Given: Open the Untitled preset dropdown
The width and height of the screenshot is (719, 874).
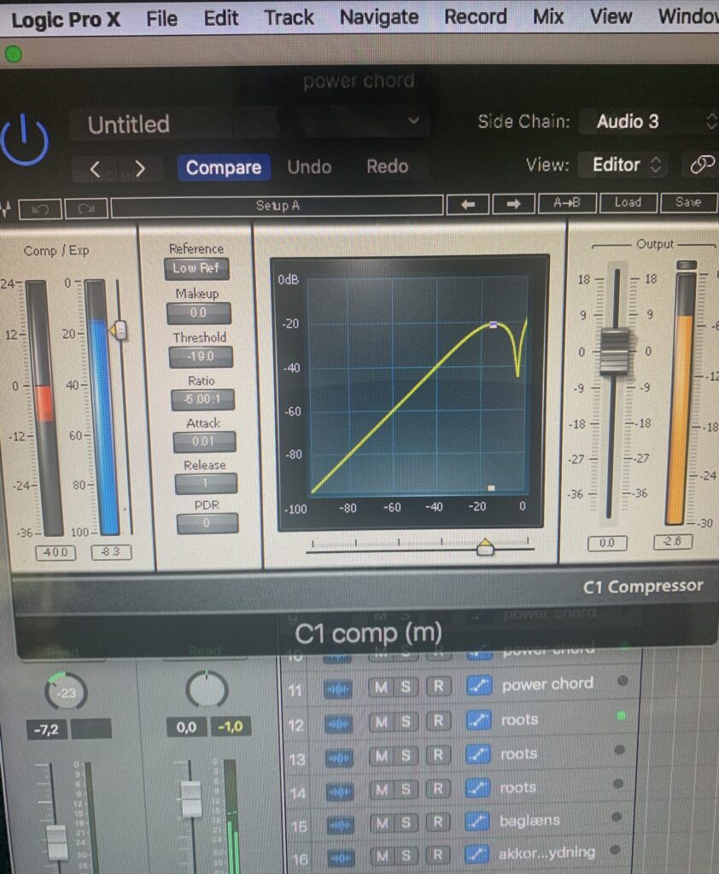Looking at the screenshot, I should point(251,123).
